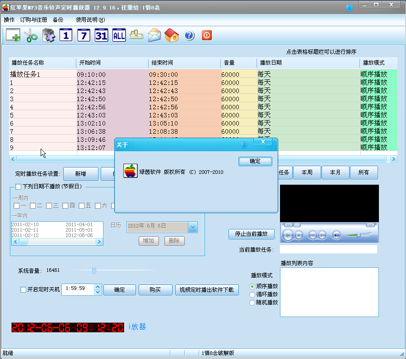This screenshot has height=359, width=406.
Task: Click 确定 in the 关于 dialog
Action: (254, 162)
